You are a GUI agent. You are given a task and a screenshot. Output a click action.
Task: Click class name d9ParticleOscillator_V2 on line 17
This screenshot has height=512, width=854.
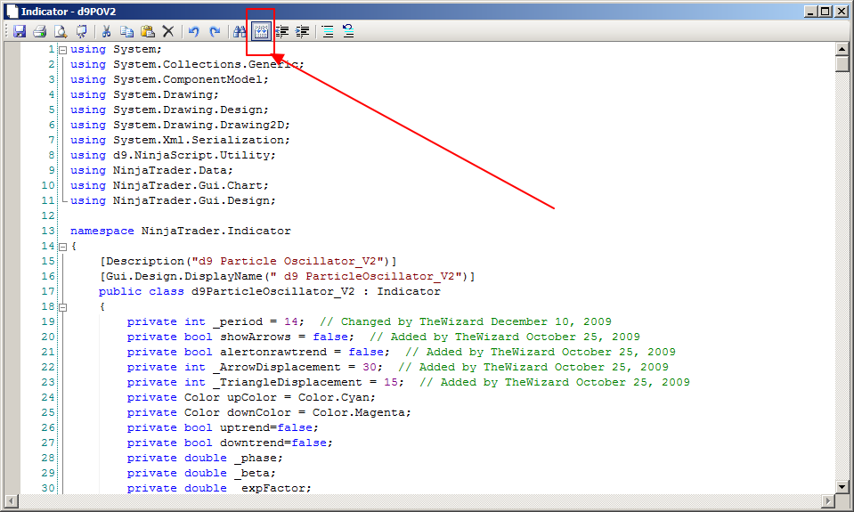click(272, 292)
